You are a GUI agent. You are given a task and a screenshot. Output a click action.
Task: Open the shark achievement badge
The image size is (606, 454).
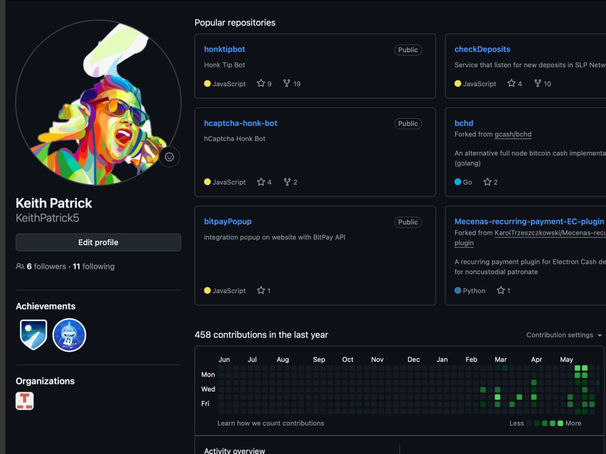(69, 335)
